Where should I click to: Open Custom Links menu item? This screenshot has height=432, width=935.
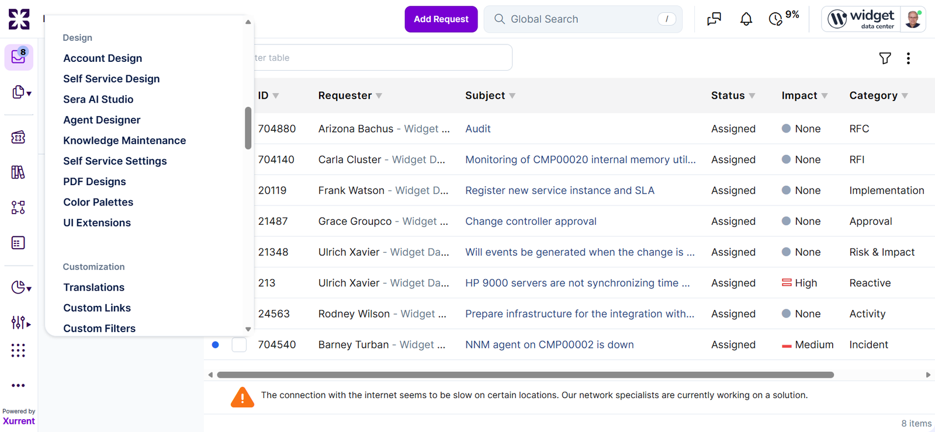click(97, 308)
